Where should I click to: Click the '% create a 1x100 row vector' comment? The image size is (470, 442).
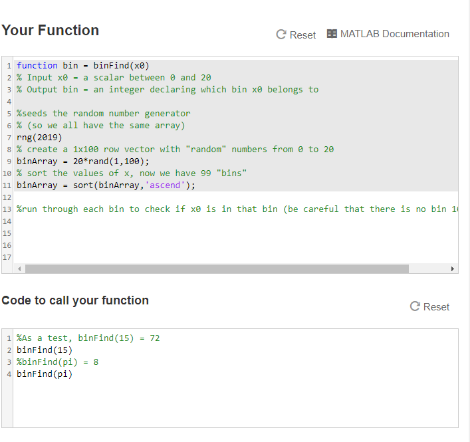click(175, 150)
